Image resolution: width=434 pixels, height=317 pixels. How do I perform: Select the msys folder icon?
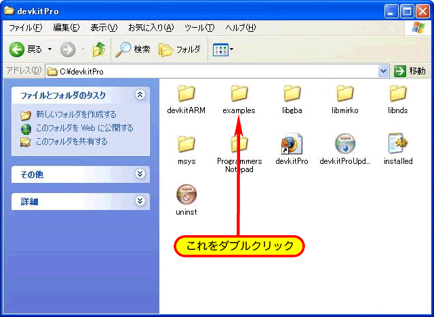[x=186, y=144]
